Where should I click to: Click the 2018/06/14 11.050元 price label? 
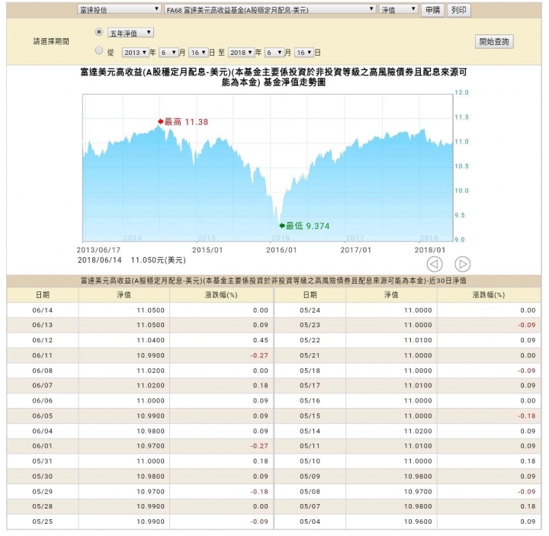point(132,260)
